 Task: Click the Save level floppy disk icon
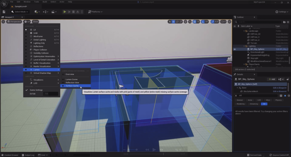(4, 12)
